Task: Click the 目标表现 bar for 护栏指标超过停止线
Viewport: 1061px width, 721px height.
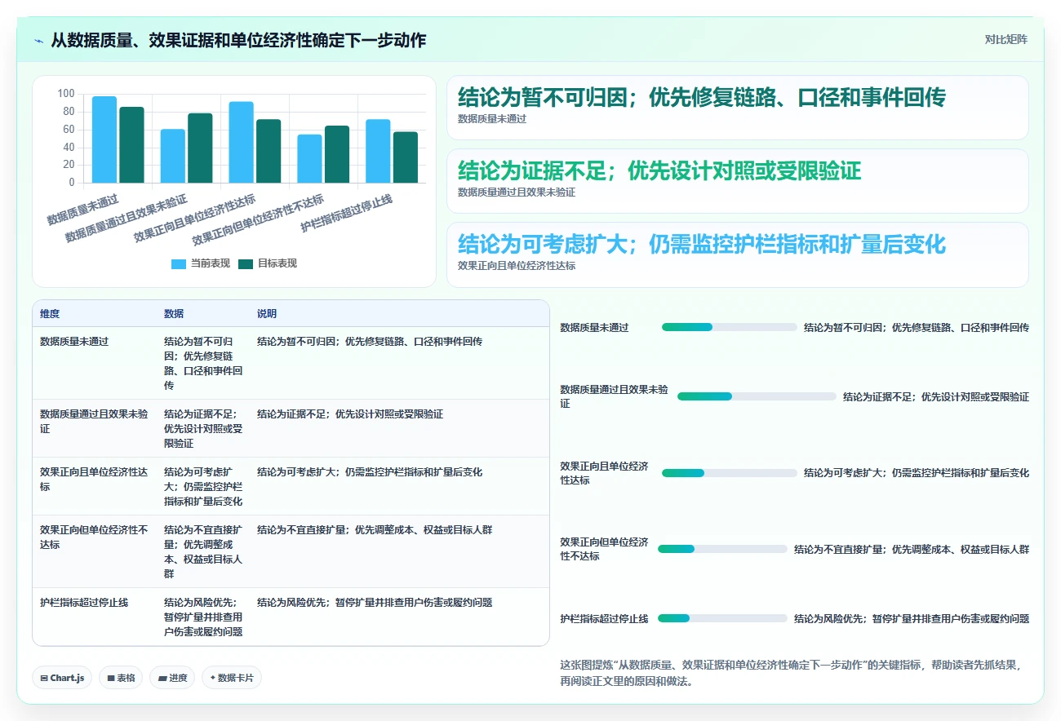Action: point(406,157)
